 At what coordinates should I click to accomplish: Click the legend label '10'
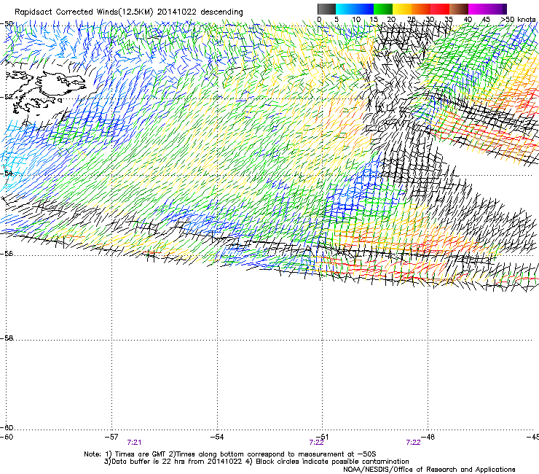click(356, 20)
